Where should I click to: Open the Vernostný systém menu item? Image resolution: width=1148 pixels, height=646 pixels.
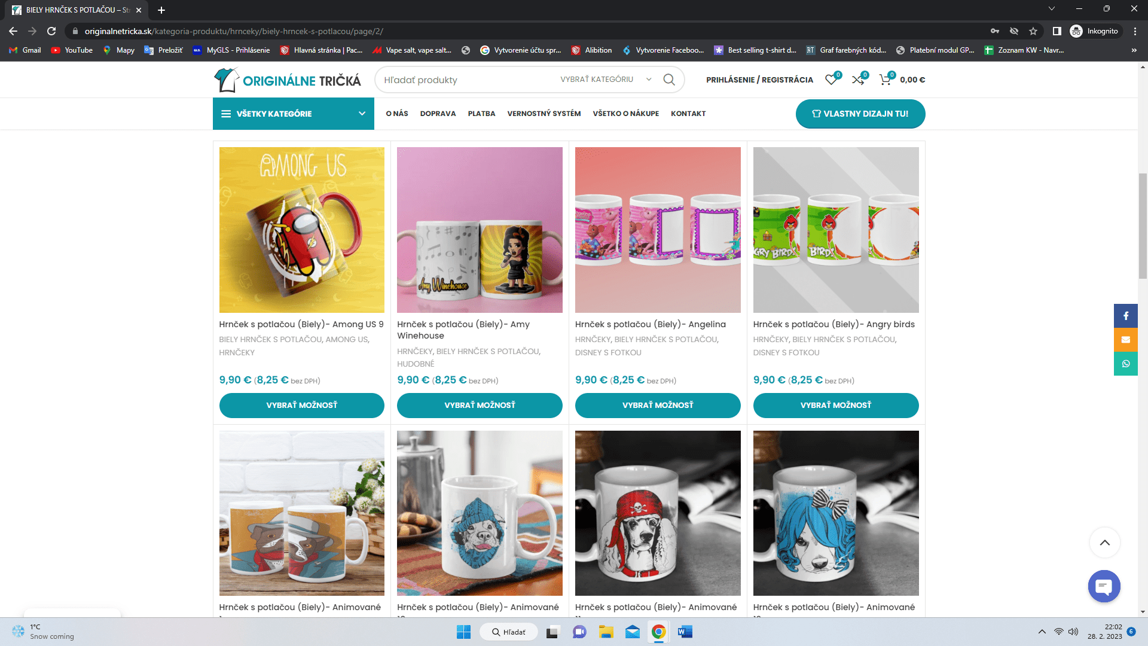coord(544,114)
